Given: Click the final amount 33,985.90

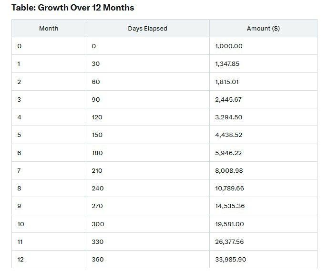Looking at the screenshot, I should tap(230, 260).
